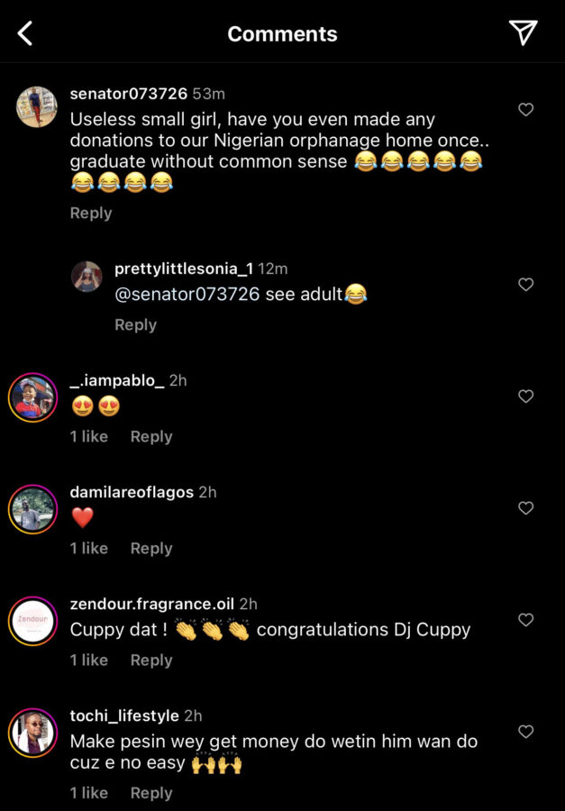Reply to the _.iampablo_ comment
This screenshot has height=811, width=565.
point(151,437)
